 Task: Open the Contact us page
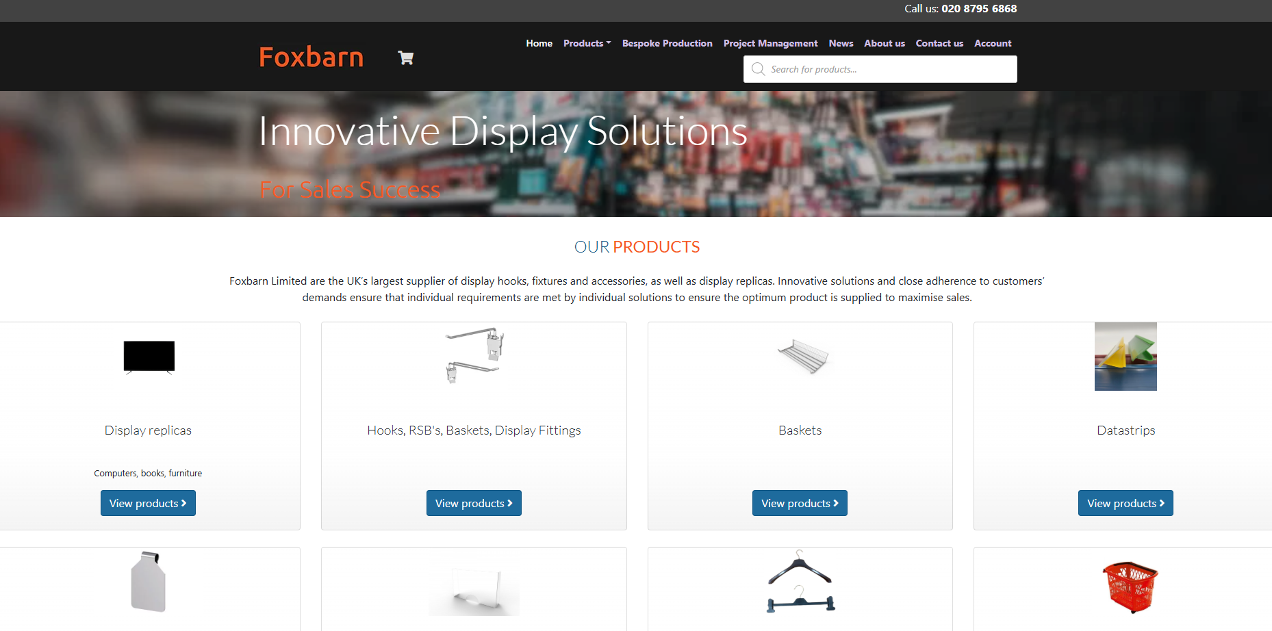coord(939,43)
